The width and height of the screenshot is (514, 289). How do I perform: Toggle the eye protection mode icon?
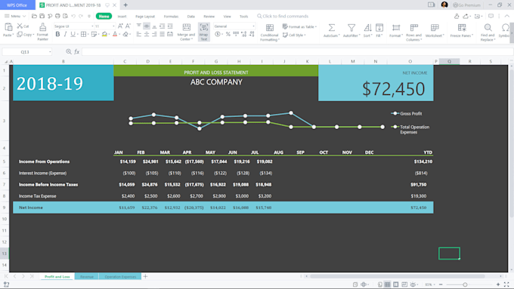tap(413, 284)
